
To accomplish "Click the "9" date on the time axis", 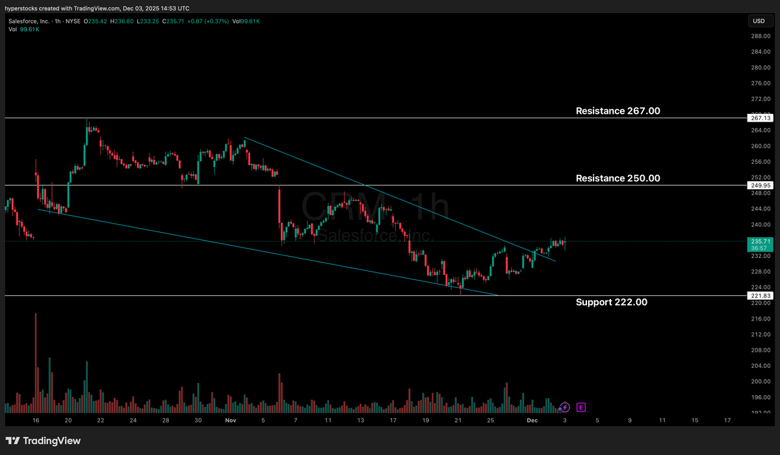I will pyautogui.click(x=629, y=421).
